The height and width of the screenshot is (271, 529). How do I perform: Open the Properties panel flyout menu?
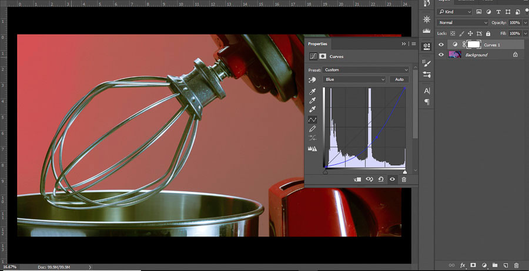pyautogui.click(x=413, y=44)
